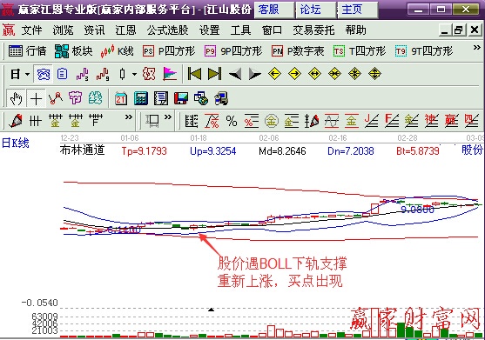
Task: Click yellow diamond horizontal double-arrow icon
Action: 314,74
